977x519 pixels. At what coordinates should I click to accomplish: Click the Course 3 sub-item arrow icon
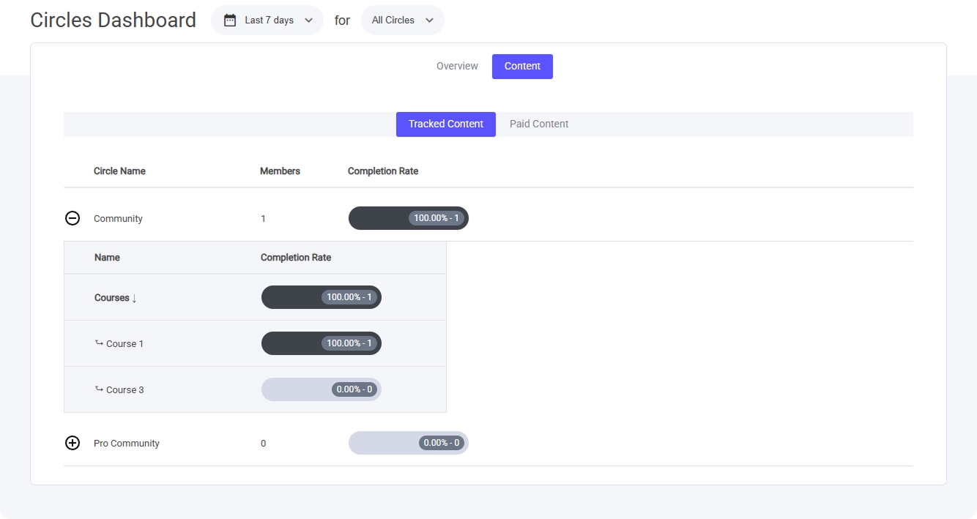[99, 389]
